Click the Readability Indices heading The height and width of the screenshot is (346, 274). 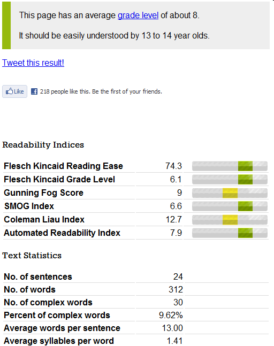tap(43, 145)
